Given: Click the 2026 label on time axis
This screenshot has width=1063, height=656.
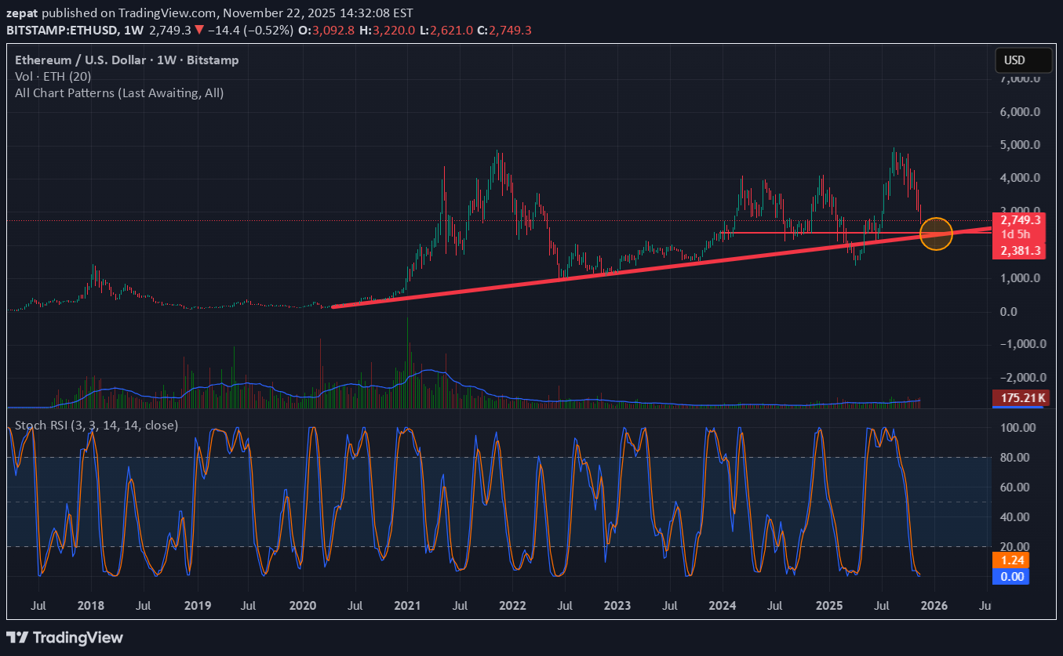Looking at the screenshot, I should (x=934, y=606).
